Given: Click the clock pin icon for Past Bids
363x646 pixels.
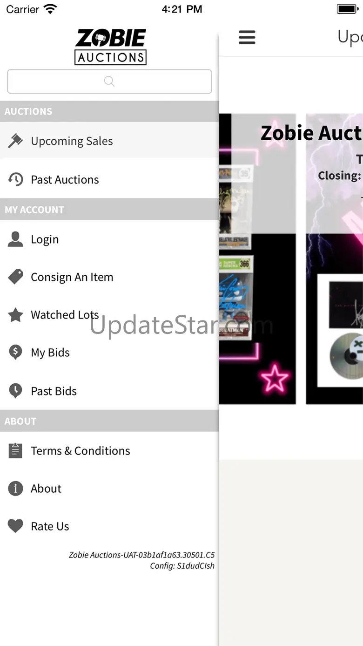Looking at the screenshot, I should (x=15, y=391).
